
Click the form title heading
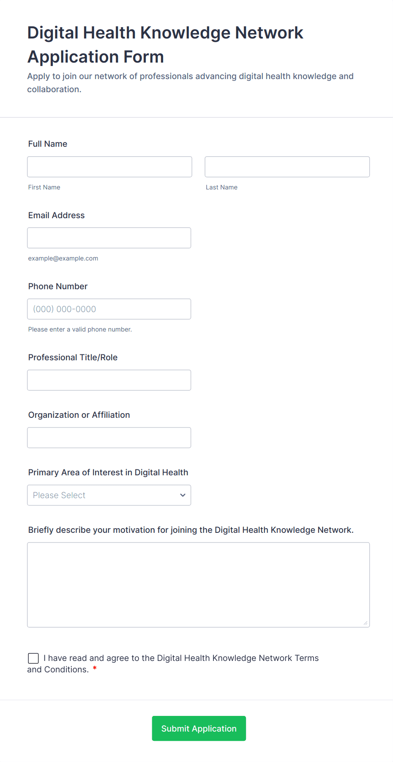tap(165, 44)
